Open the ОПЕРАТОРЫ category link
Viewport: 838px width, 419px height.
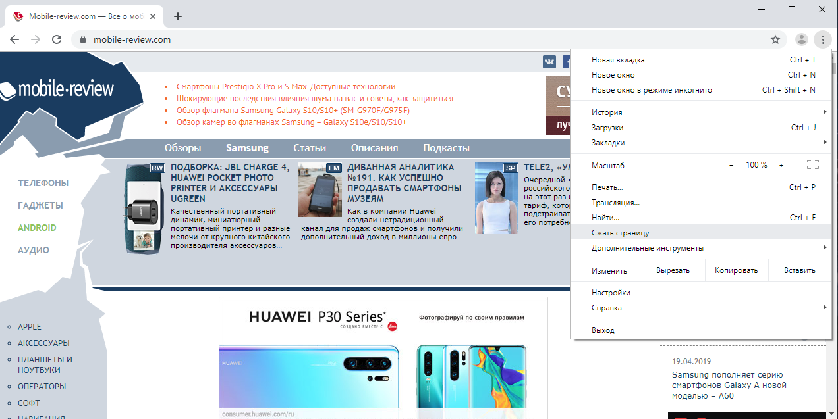pos(42,387)
